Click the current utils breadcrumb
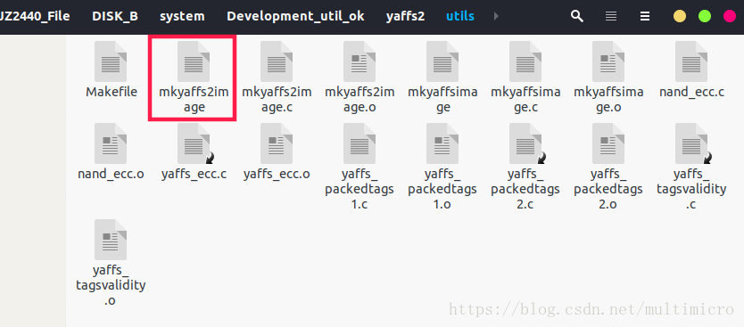The image size is (744, 327). (x=459, y=16)
